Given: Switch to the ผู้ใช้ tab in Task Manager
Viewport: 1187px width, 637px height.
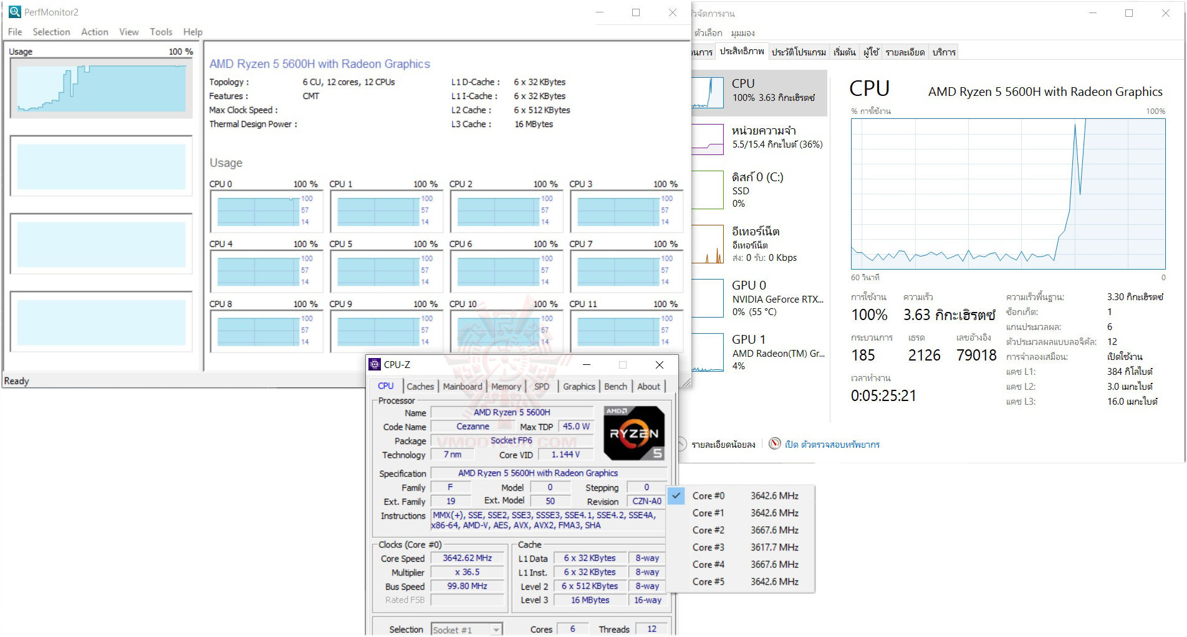Looking at the screenshot, I should [871, 52].
